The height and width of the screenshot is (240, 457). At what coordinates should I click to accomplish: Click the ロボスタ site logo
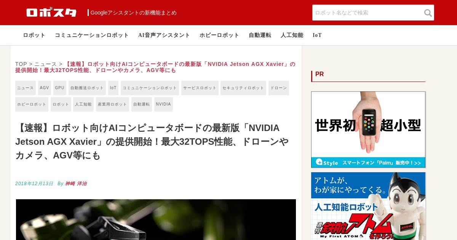coord(51,13)
